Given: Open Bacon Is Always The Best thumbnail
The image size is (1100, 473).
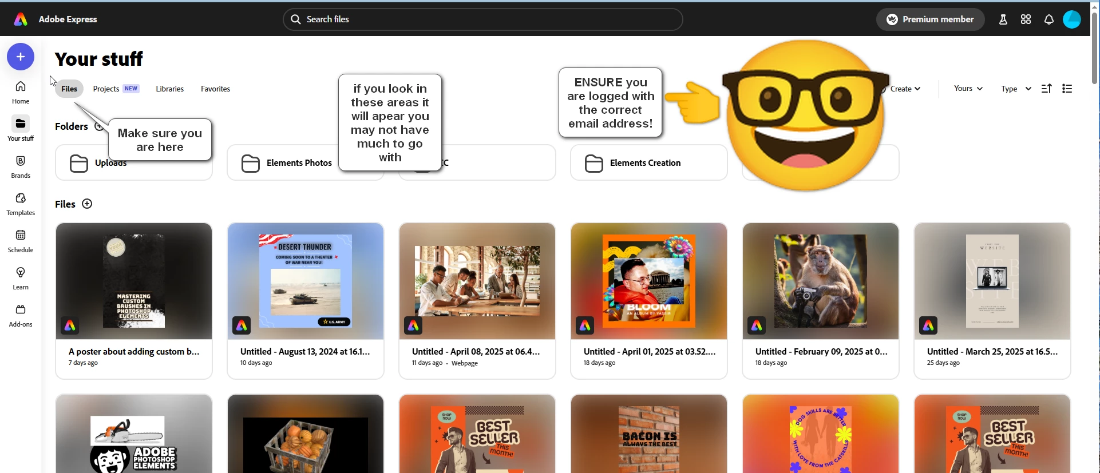Looking at the screenshot, I should [x=649, y=434].
